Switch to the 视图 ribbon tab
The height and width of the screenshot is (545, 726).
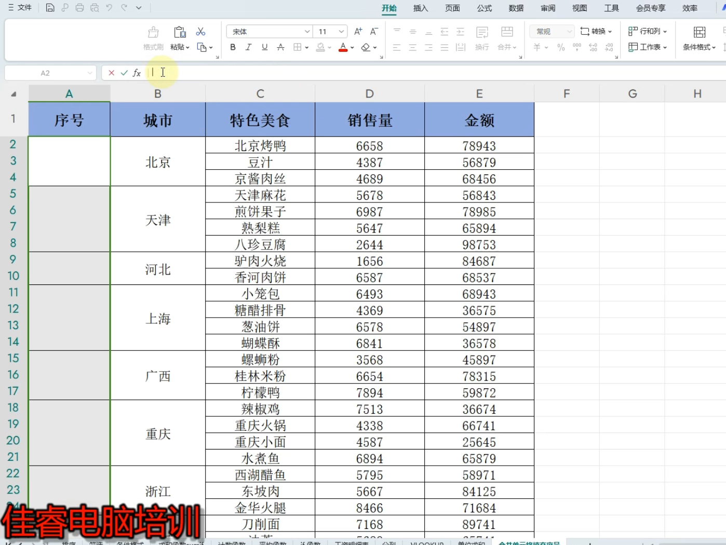pyautogui.click(x=580, y=8)
